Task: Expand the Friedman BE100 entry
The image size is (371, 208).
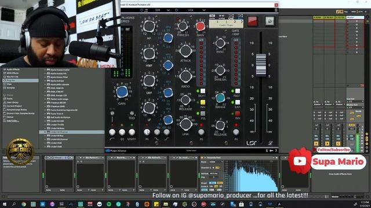Action: [x=45, y=103]
